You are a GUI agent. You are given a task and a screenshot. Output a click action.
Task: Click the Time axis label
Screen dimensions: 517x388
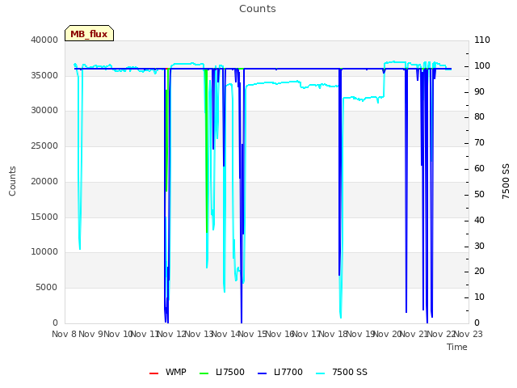click(x=457, y=347)
